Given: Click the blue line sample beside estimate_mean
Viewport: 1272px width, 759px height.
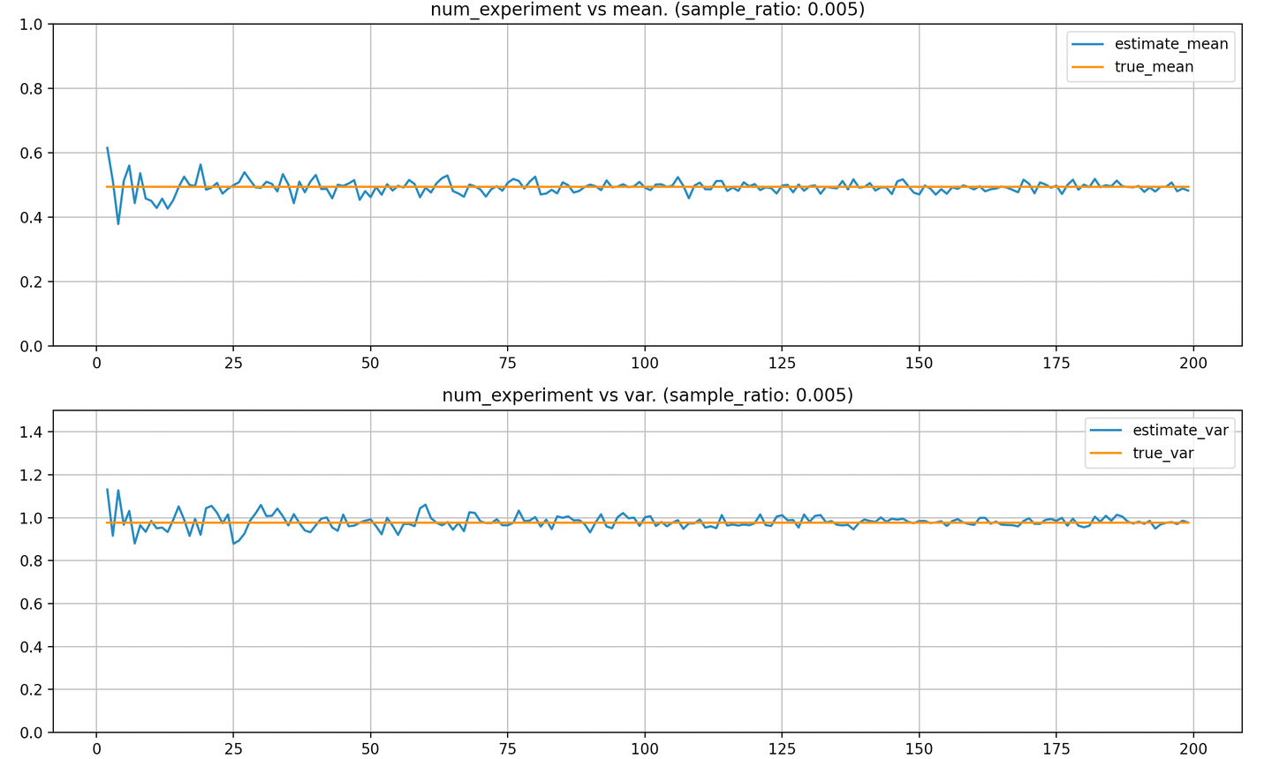Looking at the screenshot, I should [1089, 44].
